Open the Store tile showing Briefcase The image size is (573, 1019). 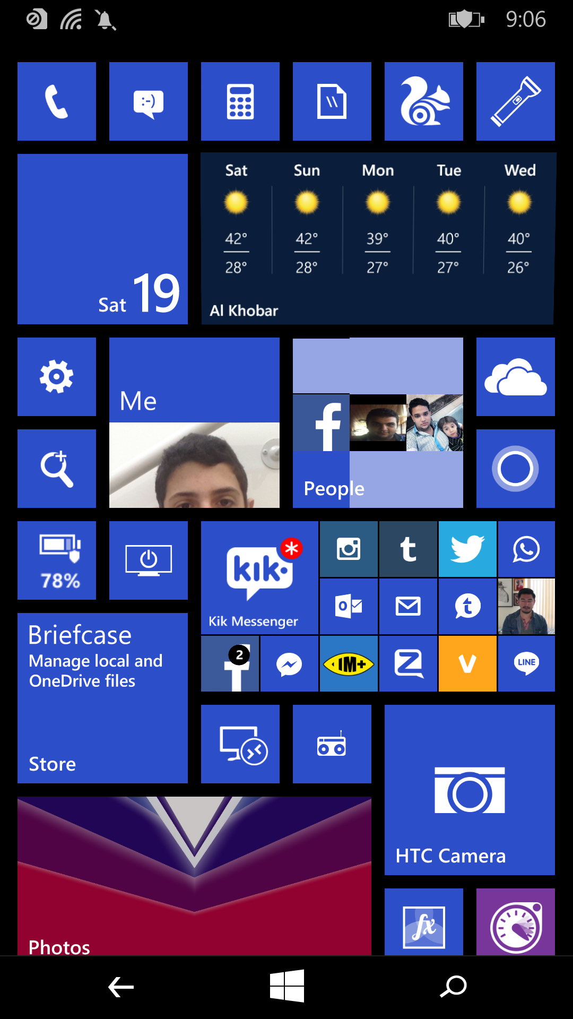coord(102,698)
